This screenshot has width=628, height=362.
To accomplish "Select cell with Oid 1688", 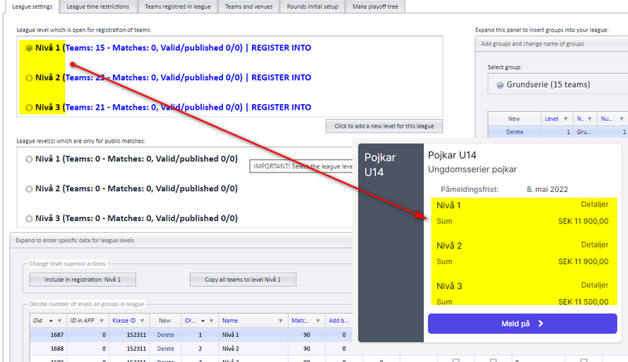I will 48,349.
